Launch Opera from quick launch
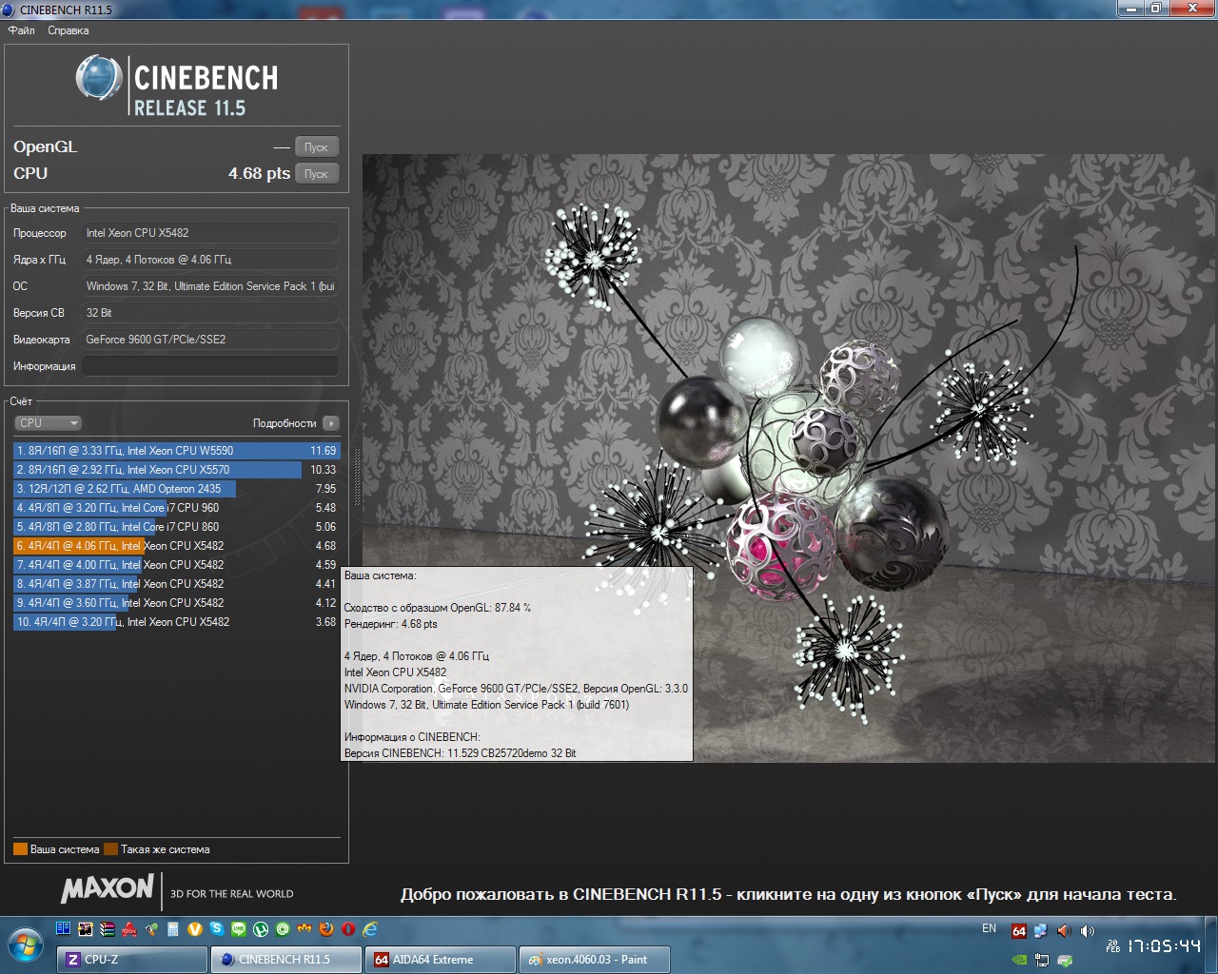 pos(348,929)
